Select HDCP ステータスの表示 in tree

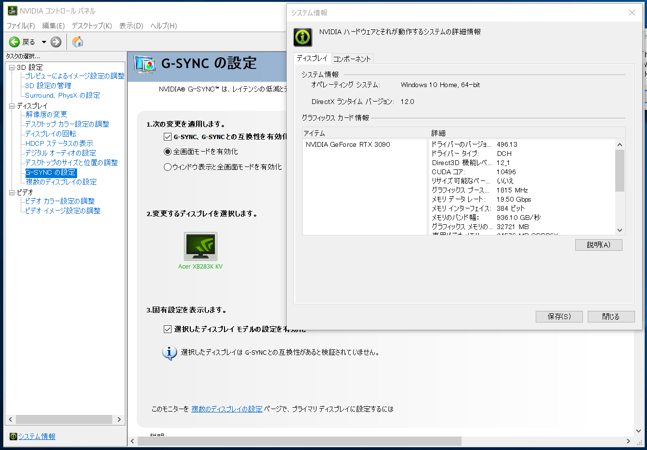click(x=59, y=143)
